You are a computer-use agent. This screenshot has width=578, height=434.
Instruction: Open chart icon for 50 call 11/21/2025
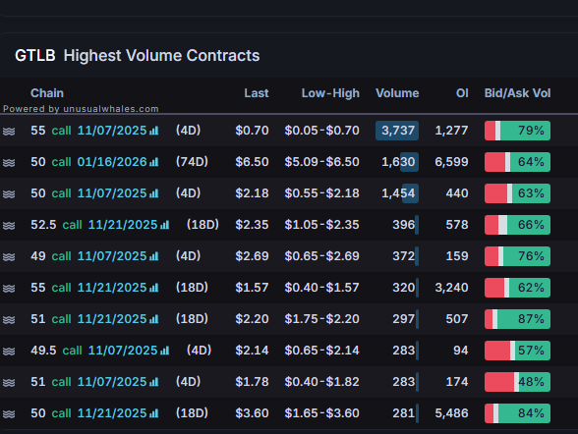(x=153, y=413)
